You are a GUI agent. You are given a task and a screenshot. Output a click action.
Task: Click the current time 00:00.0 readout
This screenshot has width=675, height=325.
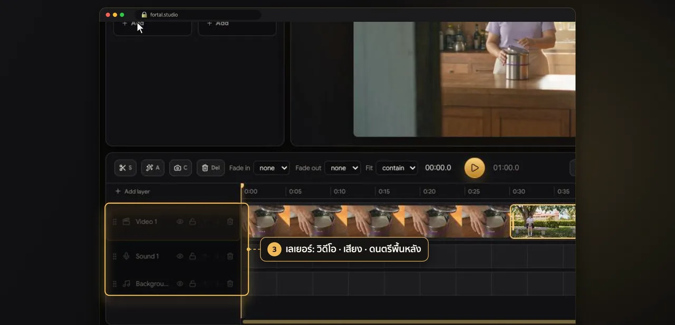pos(438,168)
